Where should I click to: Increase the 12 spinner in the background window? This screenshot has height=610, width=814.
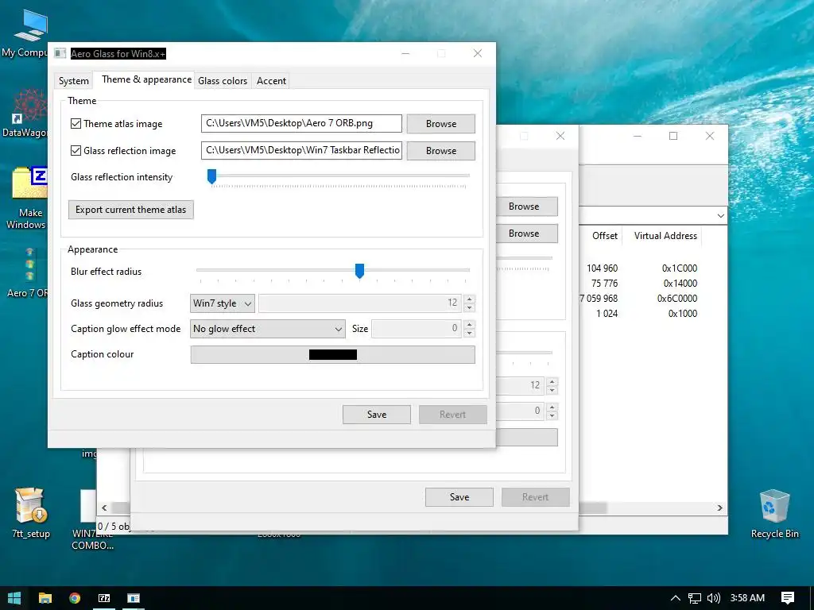click(x=552, y=381)
